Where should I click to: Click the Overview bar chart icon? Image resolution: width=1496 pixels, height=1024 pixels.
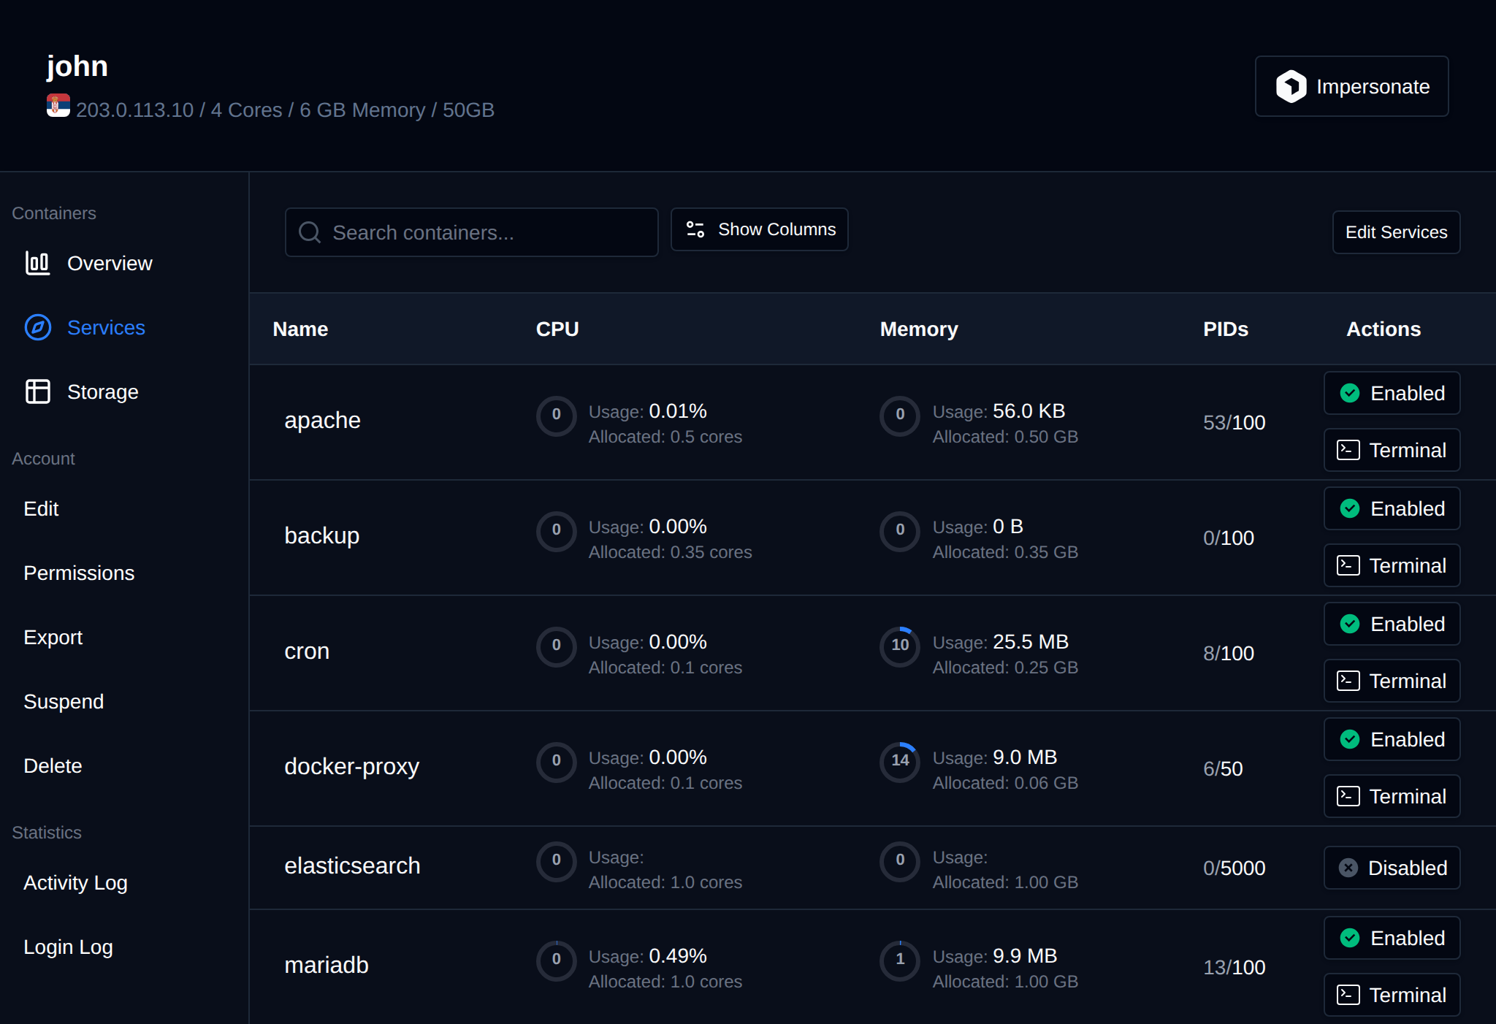coord(37,263)
